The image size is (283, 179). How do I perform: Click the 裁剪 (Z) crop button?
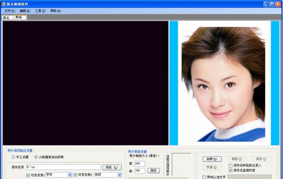(x=237, y=159)
